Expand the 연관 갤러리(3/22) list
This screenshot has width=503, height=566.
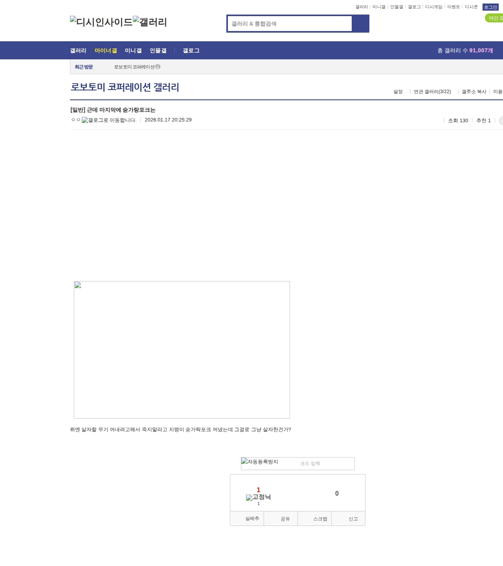tap(432, 92)
